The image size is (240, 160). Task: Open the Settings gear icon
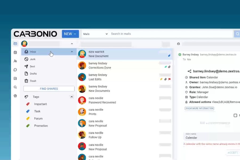(15, 96)
